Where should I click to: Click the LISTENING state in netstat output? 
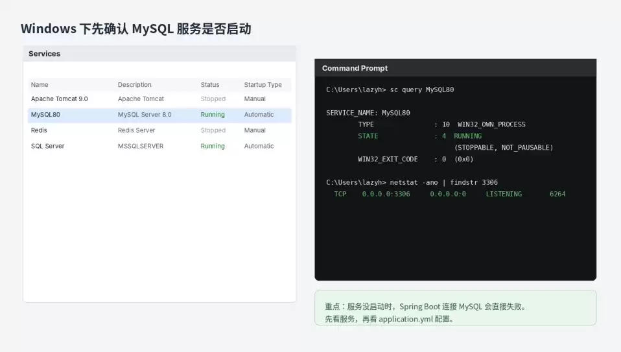pos(504,194)
